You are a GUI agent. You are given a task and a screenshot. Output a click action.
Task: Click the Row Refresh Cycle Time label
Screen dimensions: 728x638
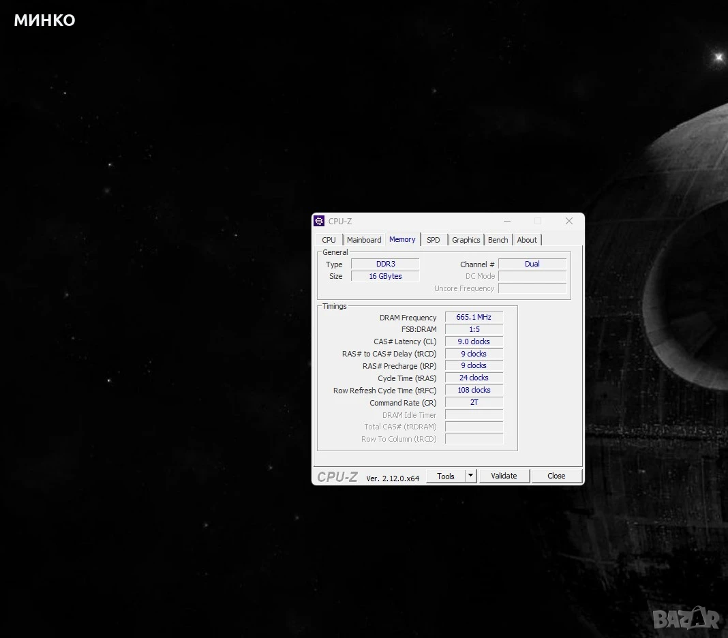[384, 391]
